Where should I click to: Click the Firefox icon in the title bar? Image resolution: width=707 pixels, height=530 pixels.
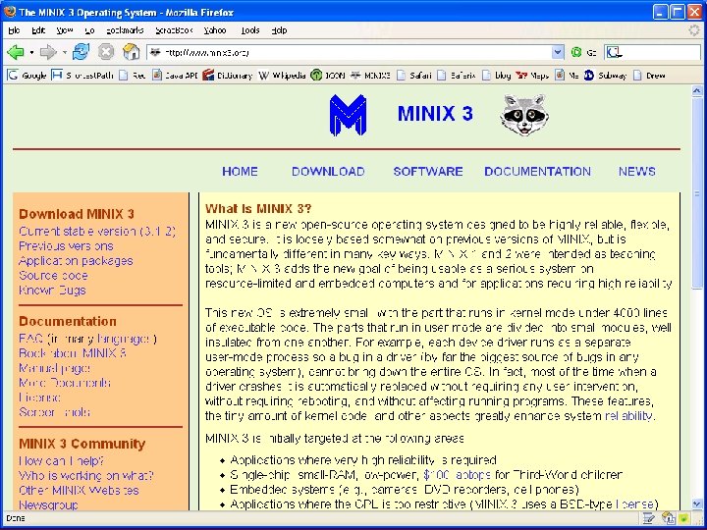[x=9, y=11]
